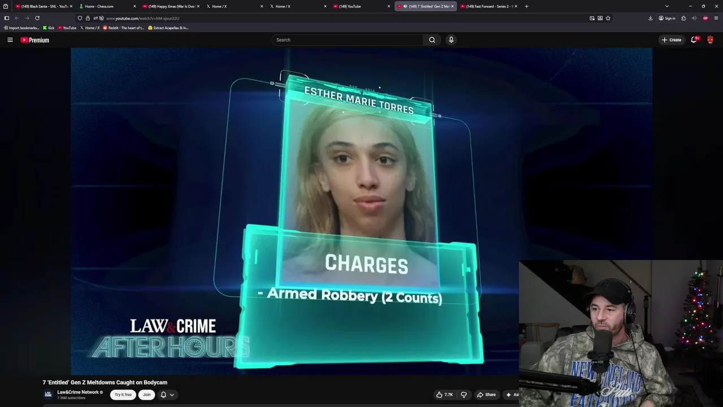
Task: Click the tracking protection shield icon
Action: pyautogui.click(x=80, y=18)
